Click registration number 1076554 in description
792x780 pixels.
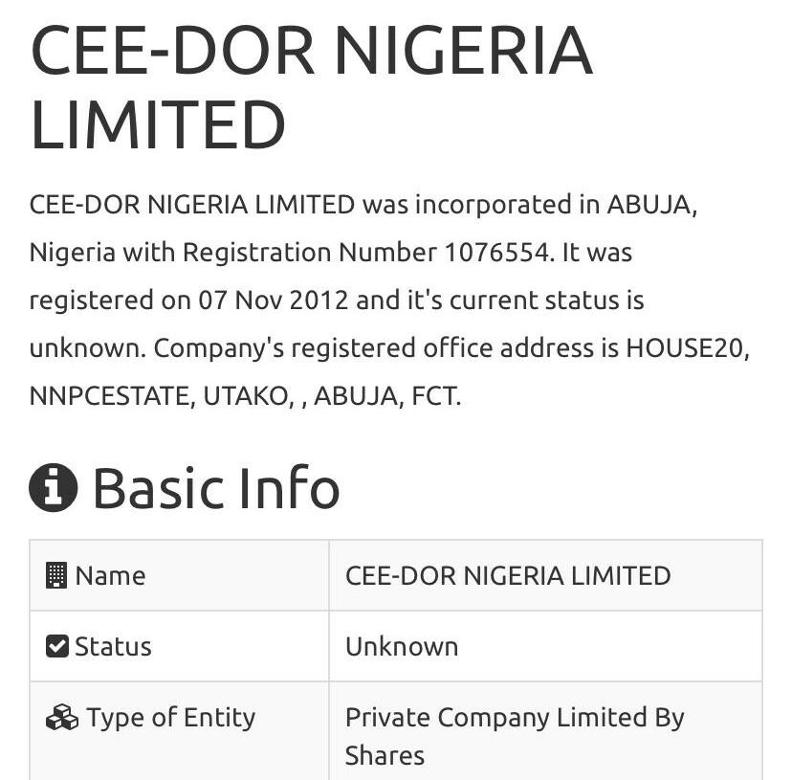(x=496, y=253)
